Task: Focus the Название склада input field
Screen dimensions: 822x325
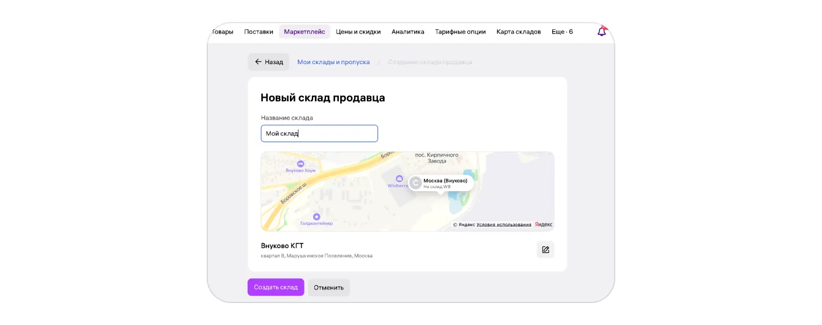Action: coord(319,134)
